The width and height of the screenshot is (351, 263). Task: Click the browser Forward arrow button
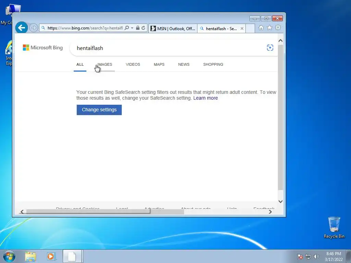pyautogui.click(x=33, y=28)
